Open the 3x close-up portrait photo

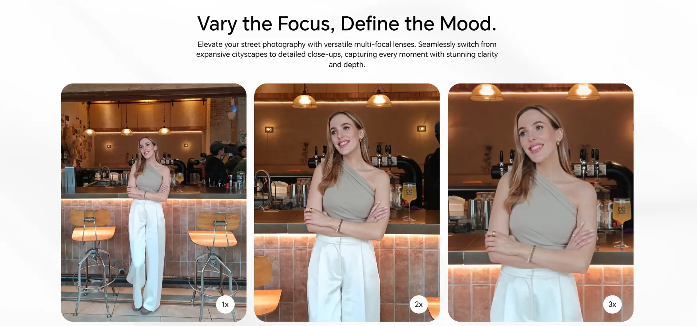click(x=541, y=202)
